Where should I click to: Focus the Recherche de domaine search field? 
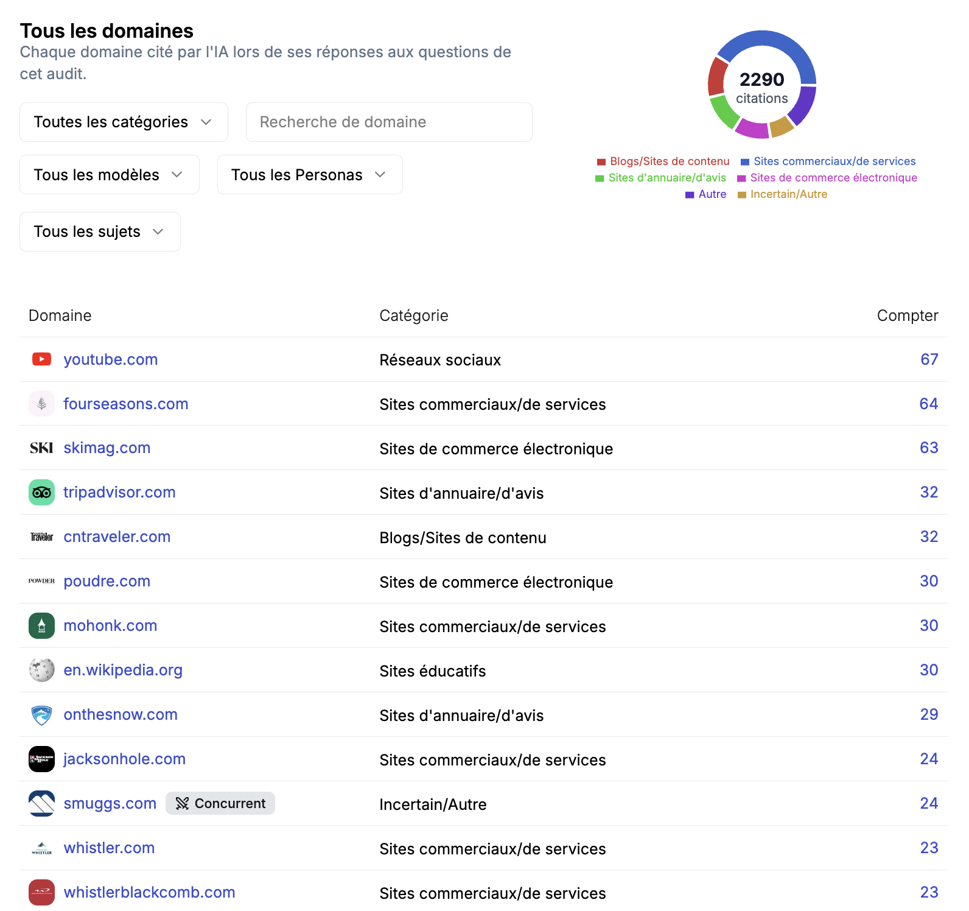[x=389, y=122]
